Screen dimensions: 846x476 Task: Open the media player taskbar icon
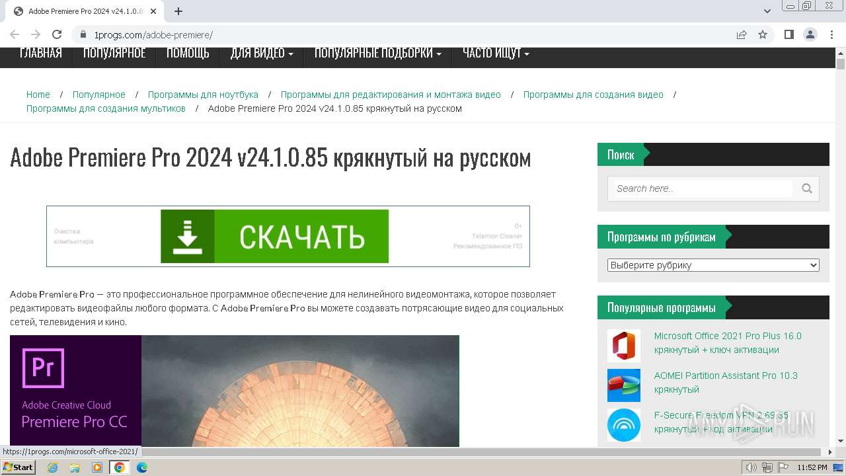tap(97, 467)
